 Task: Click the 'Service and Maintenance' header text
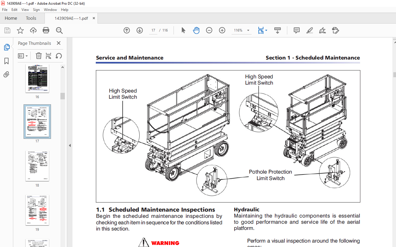130,58
